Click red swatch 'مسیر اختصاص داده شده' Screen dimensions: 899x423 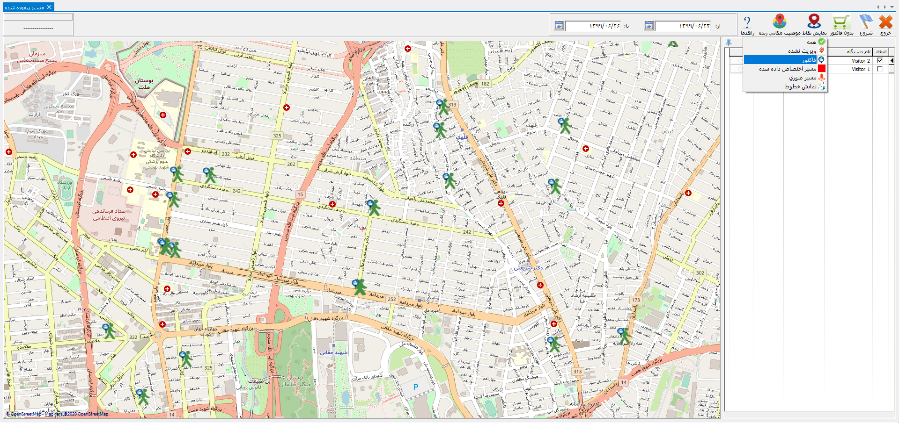click(822, 69)
